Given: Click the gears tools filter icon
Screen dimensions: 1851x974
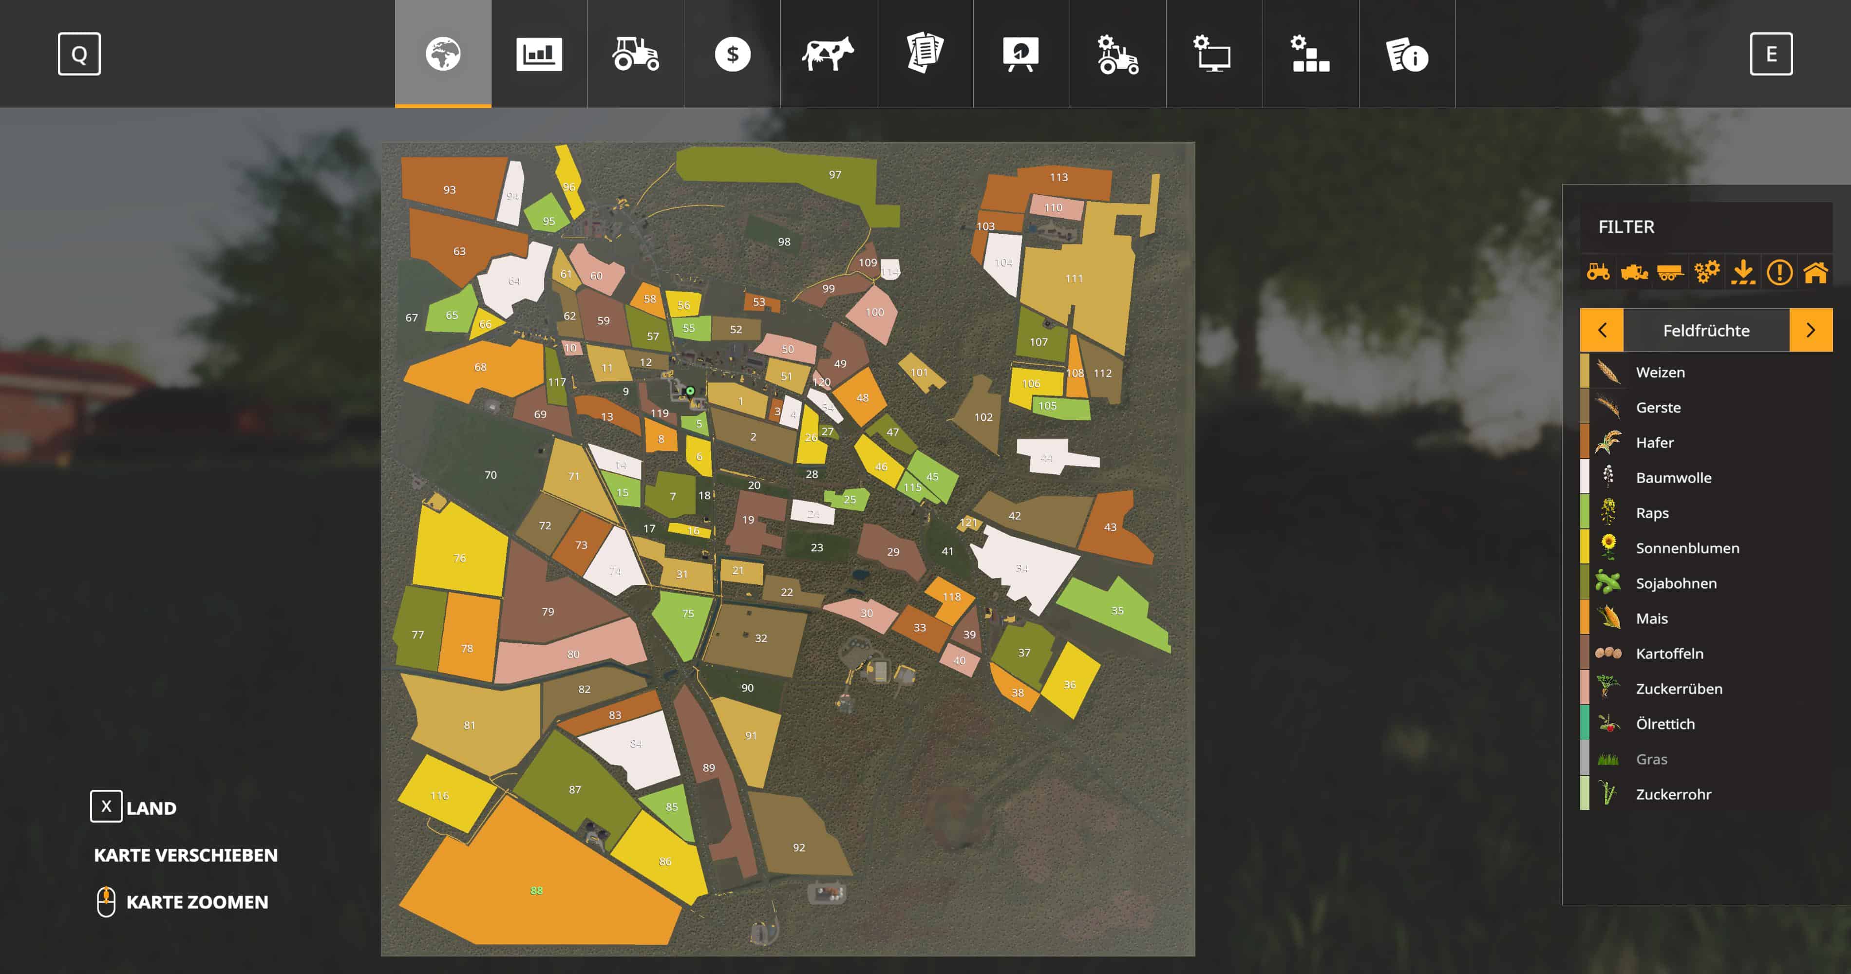Looking at the screenshot, I should (1706, 272).
